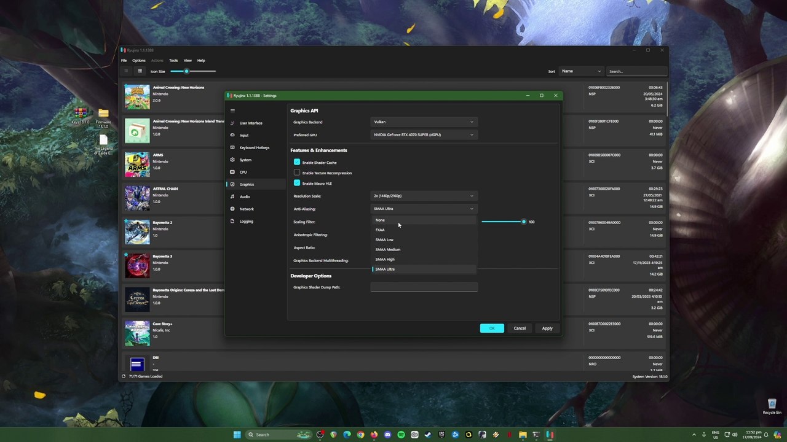Select the Cave Story+ game thumbnail

coord(137,333)
